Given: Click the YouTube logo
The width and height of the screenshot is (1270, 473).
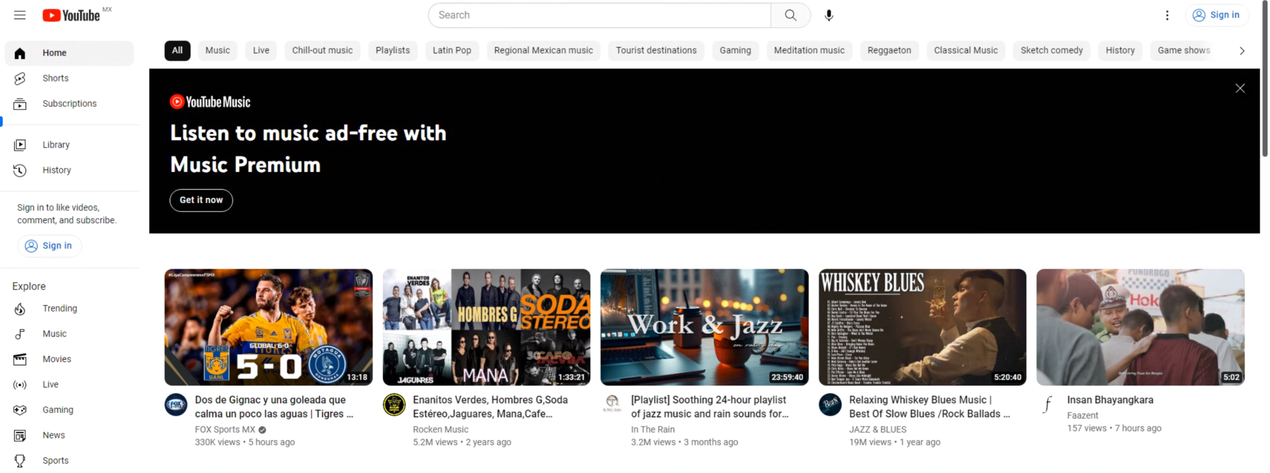Looking at the screenshot, I should [71, 16].
